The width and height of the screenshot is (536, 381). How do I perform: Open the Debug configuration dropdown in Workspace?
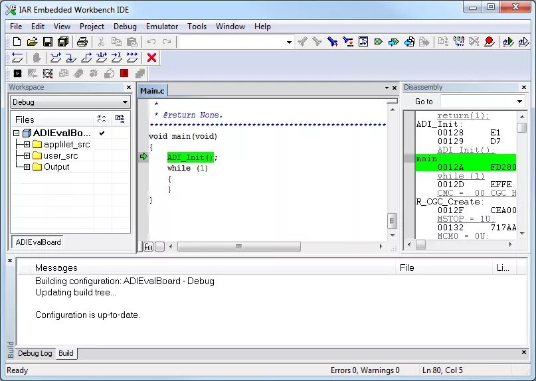[x=125, y=102]
